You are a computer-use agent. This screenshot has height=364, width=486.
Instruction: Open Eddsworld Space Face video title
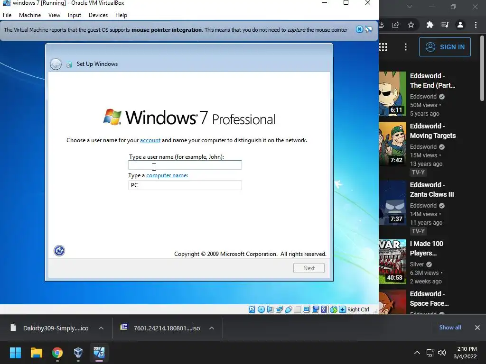pyautogui.click(x=429, y=299)
